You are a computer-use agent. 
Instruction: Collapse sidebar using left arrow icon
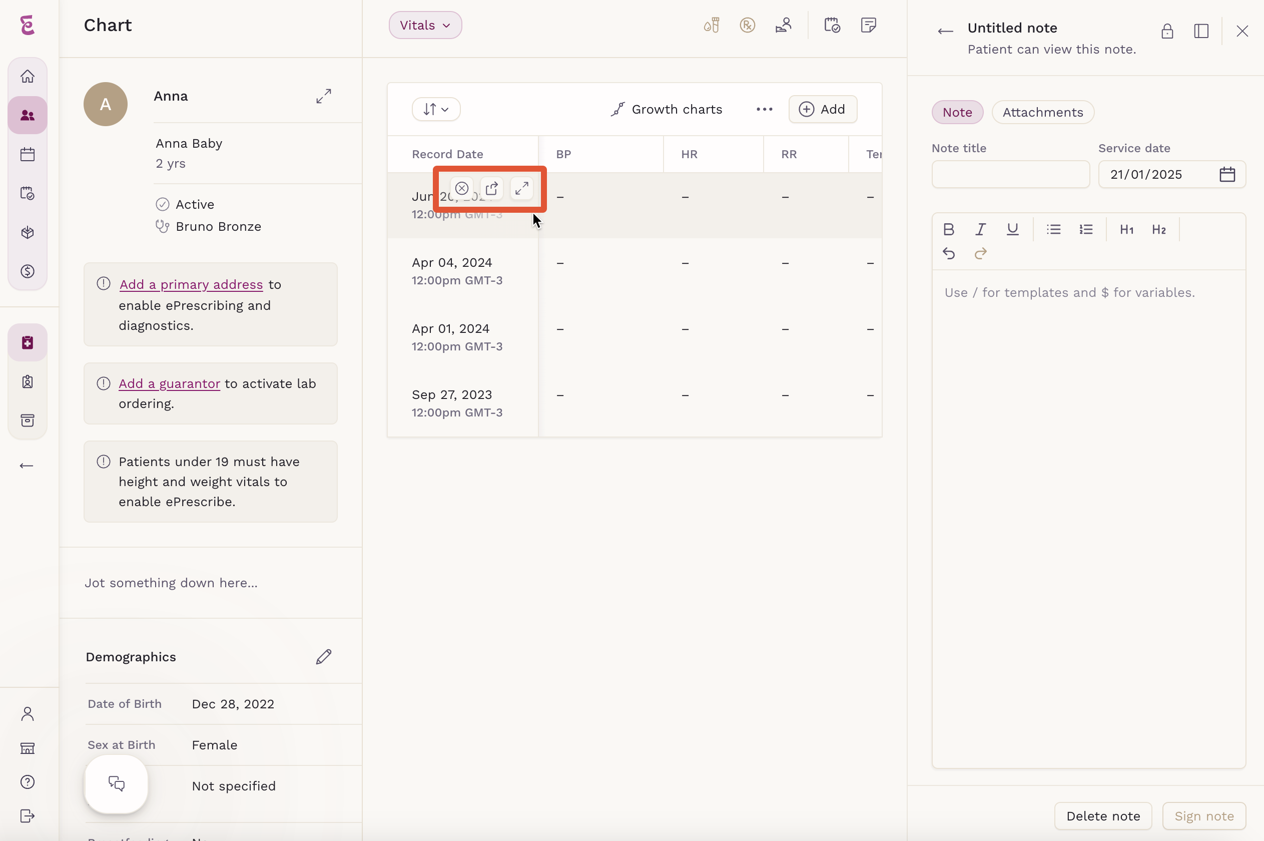point(26,466)
